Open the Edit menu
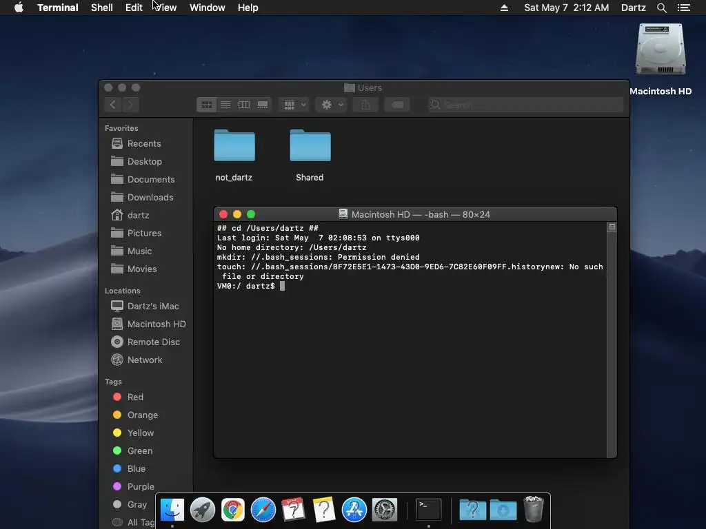 click(134, 8)
